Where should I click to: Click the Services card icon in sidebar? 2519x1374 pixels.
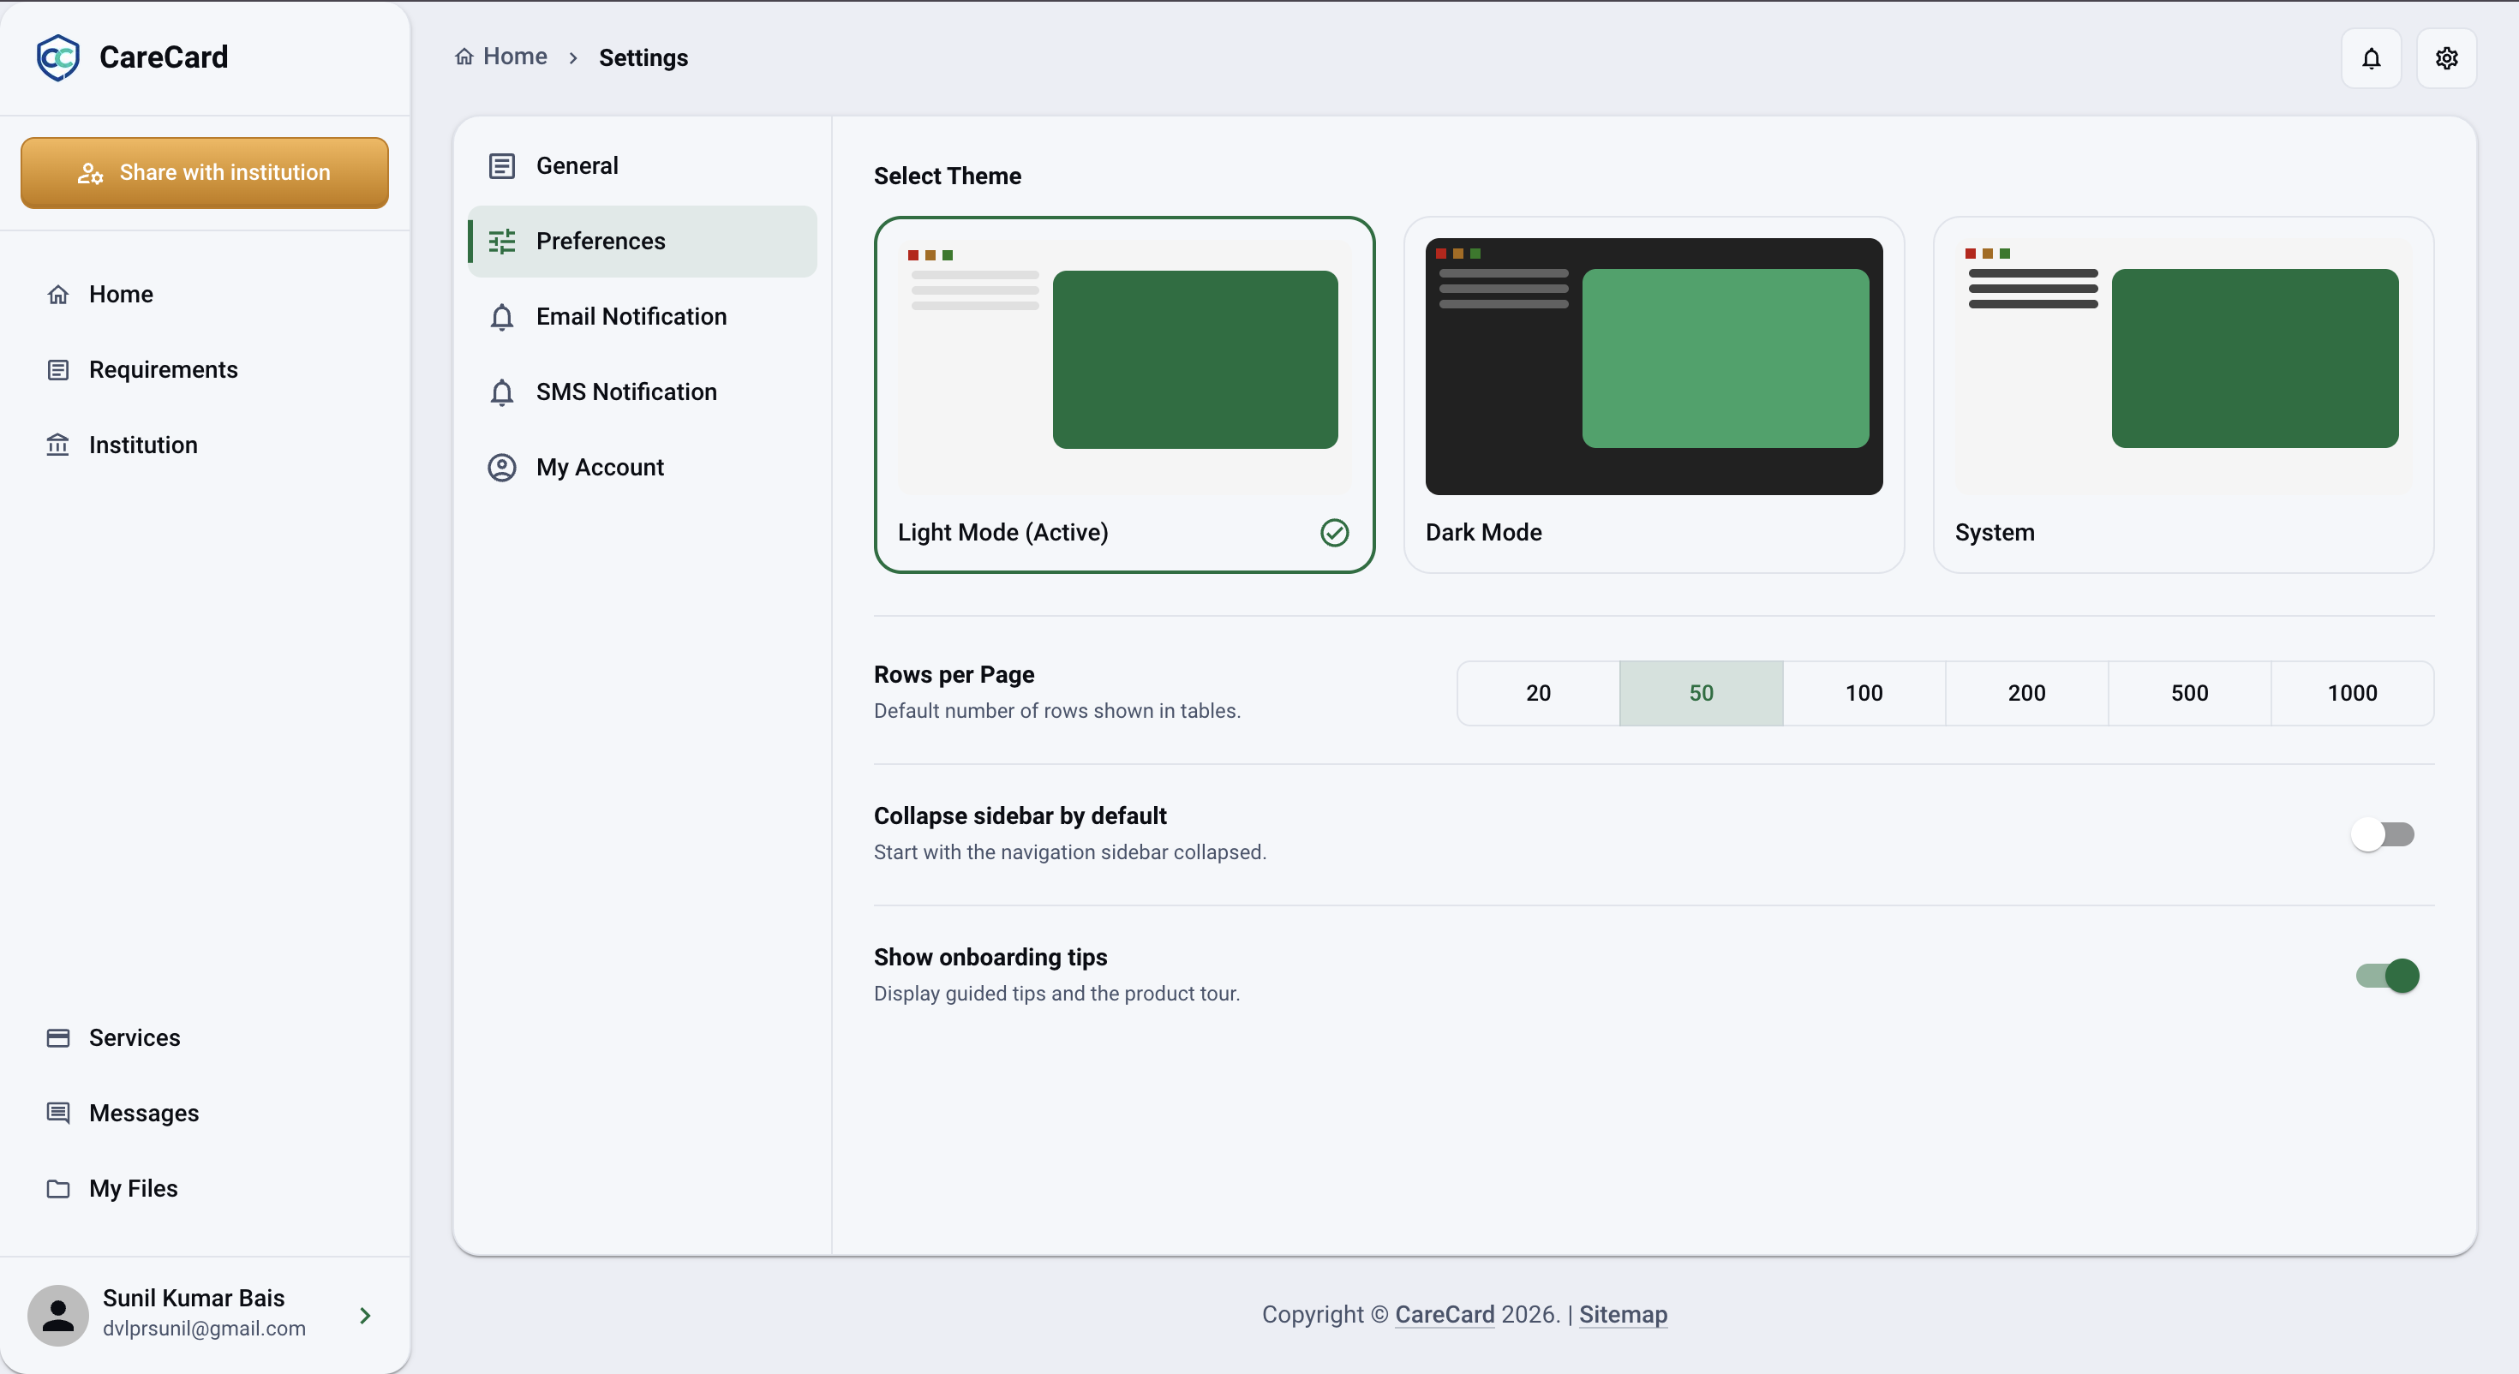[x=58, y=1037]
